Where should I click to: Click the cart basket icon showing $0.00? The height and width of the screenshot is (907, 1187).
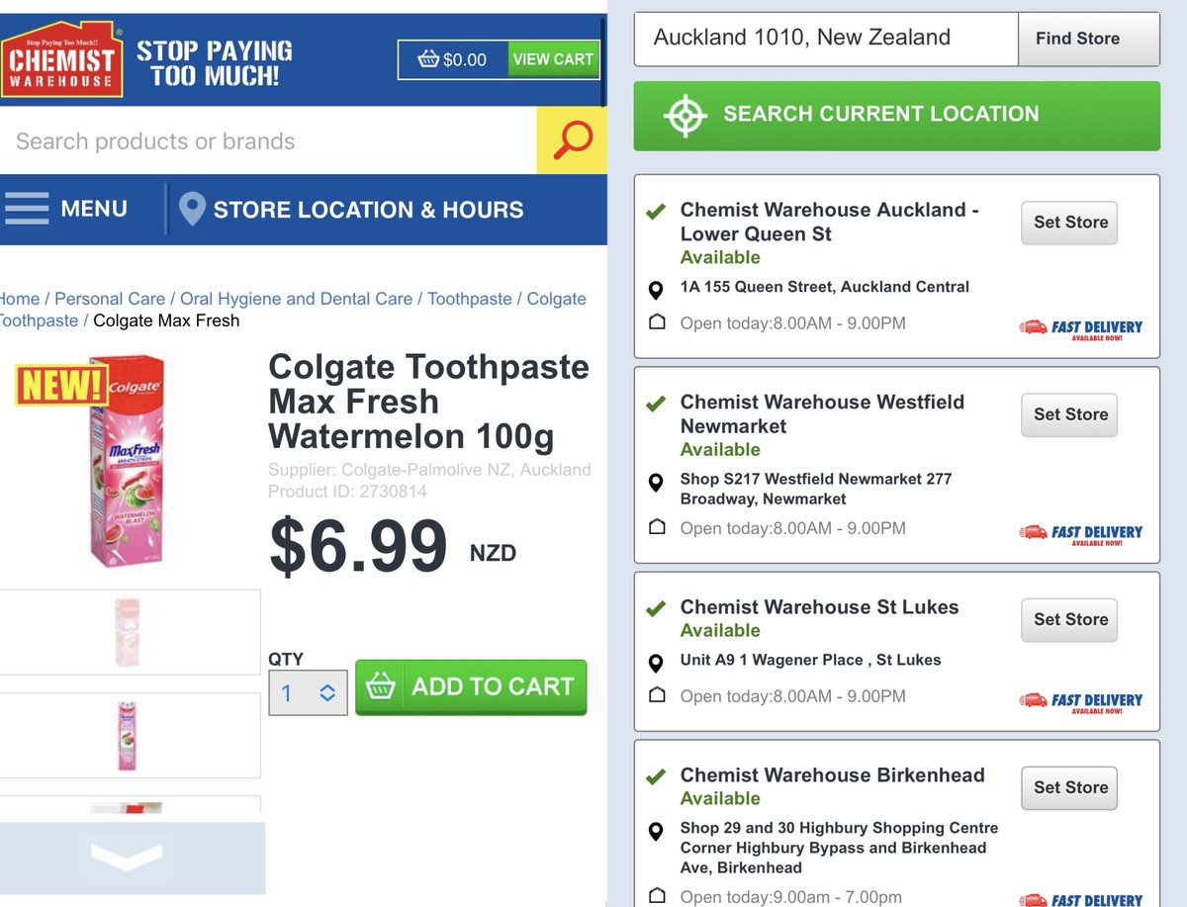click(428, 59)
